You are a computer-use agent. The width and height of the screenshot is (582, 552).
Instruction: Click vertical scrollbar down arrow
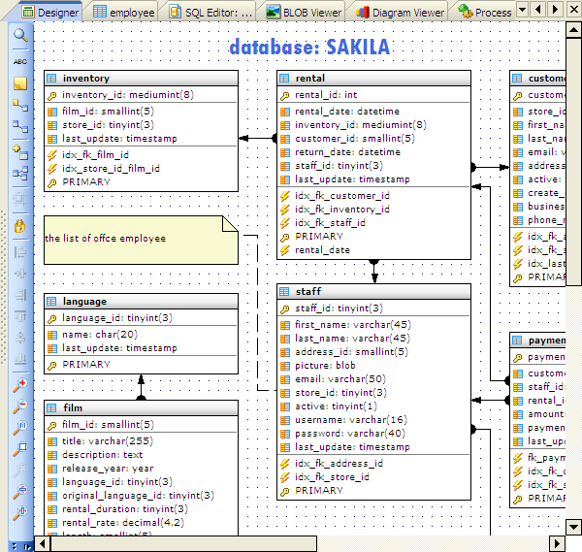tap(573, 527)
